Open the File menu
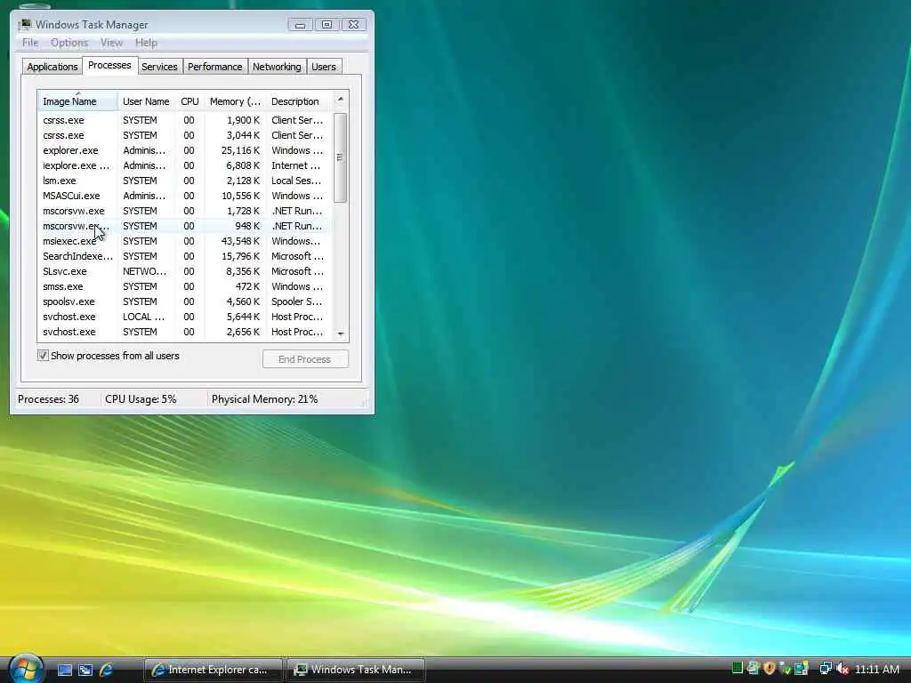The width and height of the screenshot is (911, 683). tap(30, 43)
